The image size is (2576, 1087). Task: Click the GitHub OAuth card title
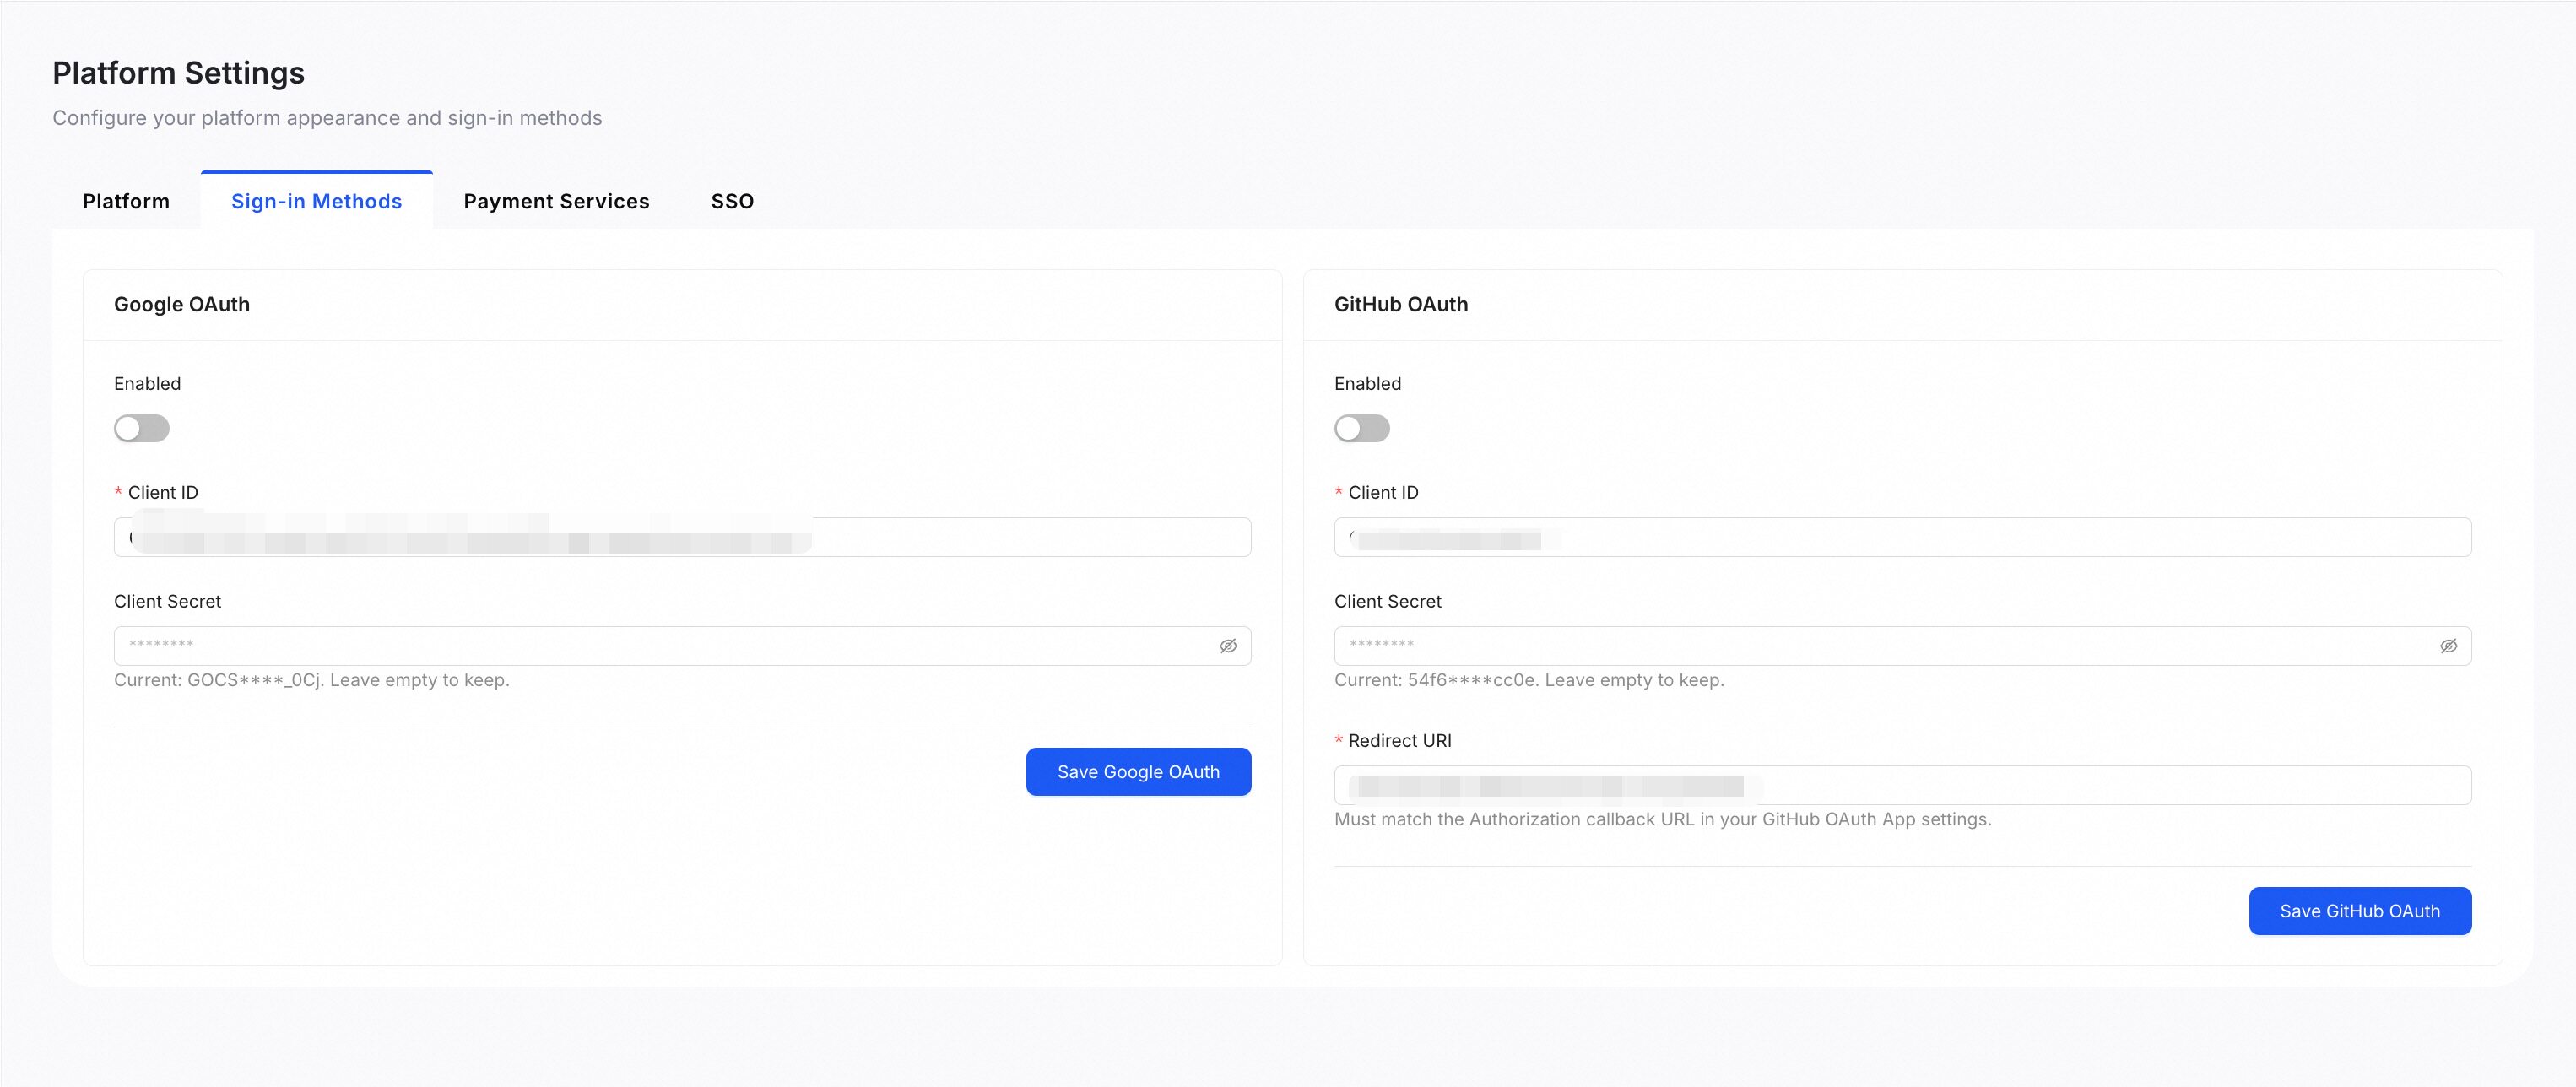point(1401,304)
